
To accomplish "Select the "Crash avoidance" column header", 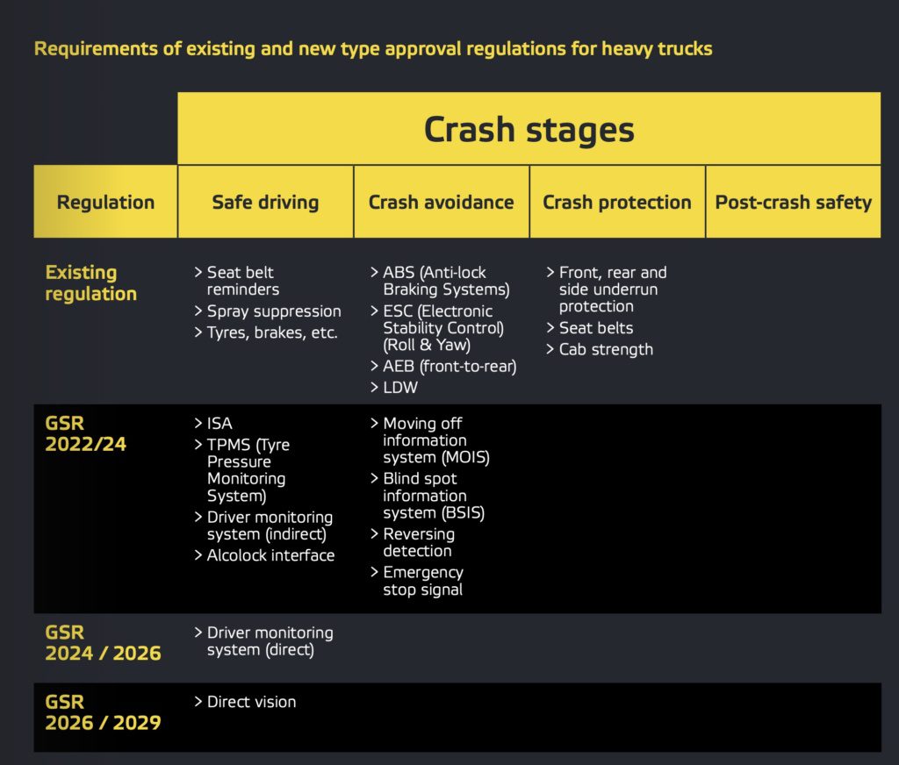I will pyautogui.click(x=441, y=203).
